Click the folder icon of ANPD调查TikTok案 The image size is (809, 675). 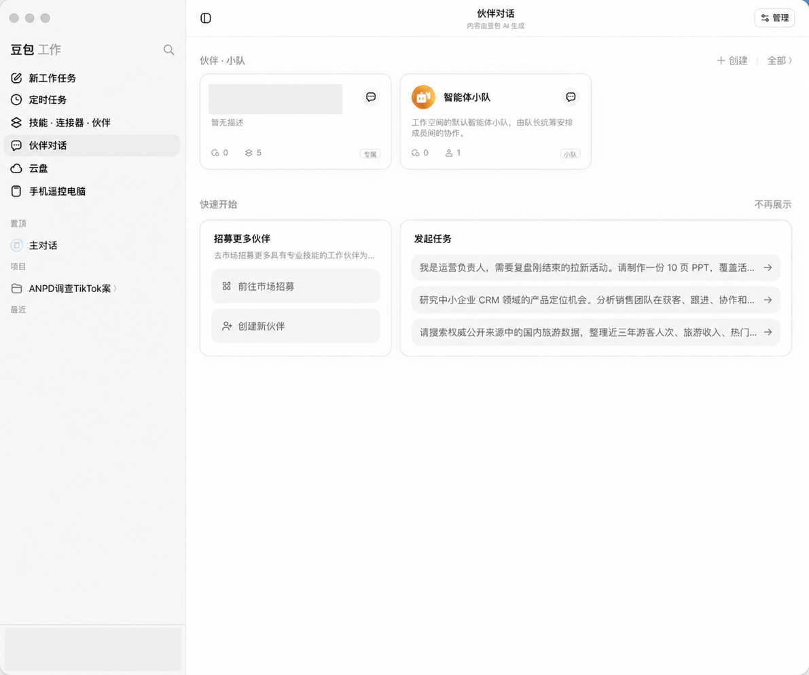click(x=16, y=288)
